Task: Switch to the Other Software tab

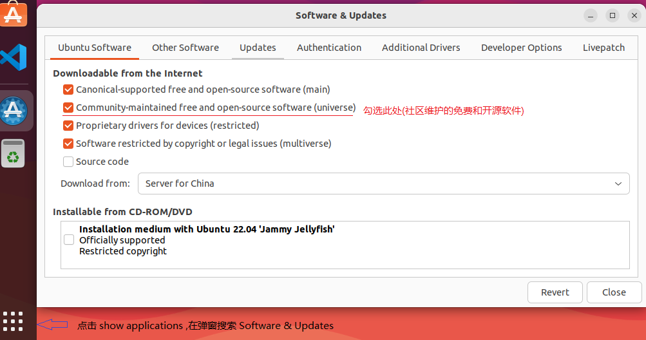Action: (185, 48)
